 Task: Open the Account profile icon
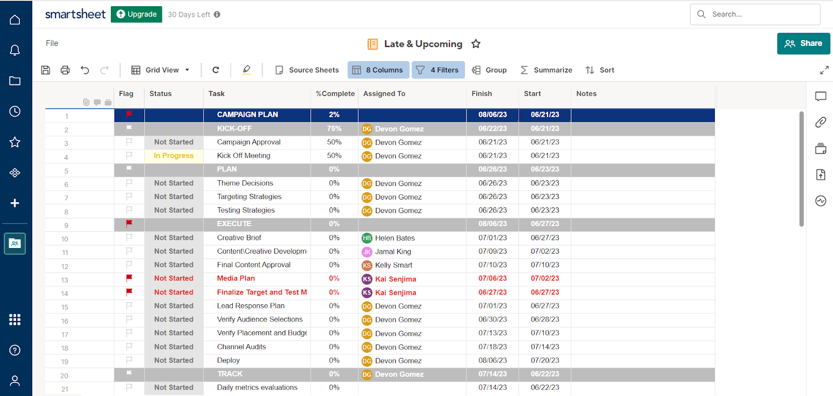pyautogui.click(x=15, y=381)
